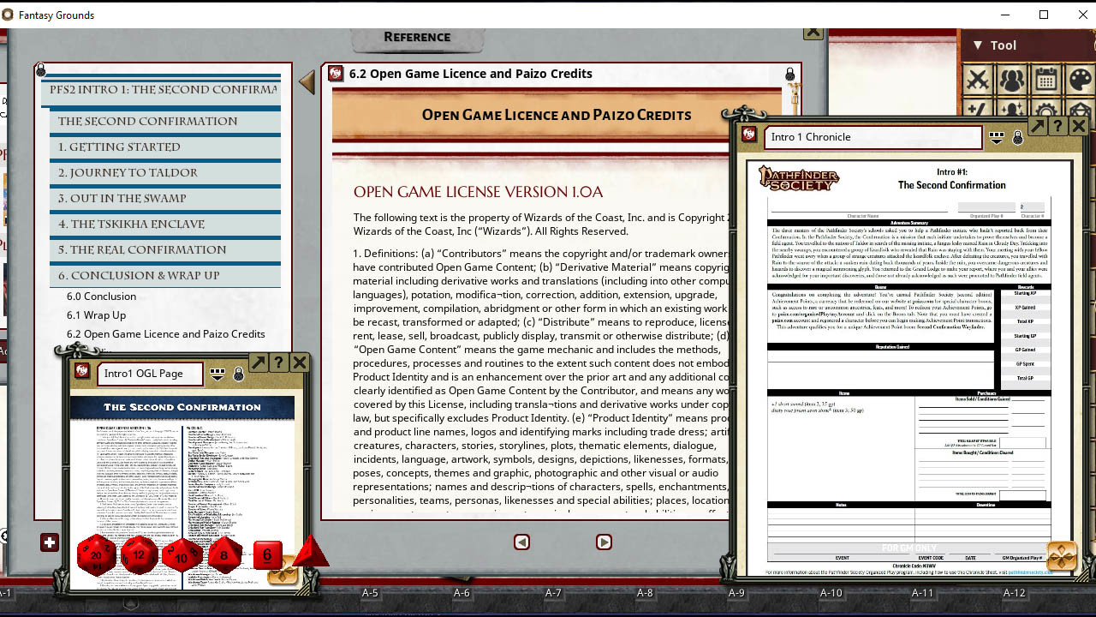The width and height of the screenshot is (1096, 617).
Task: Select the color palette tool icon
Action: 1081,81
